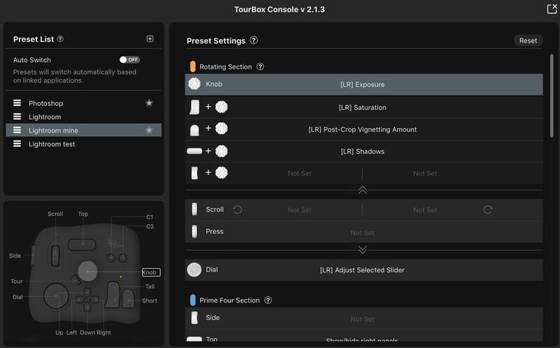Click the Tour label on device diagram

point(16,281)
